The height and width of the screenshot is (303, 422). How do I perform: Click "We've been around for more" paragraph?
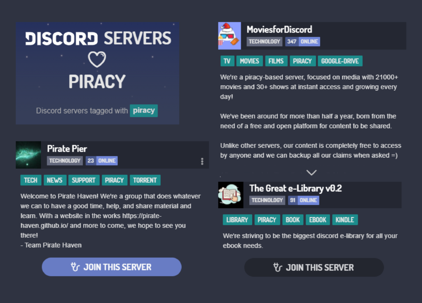click(x=308, y=121)
